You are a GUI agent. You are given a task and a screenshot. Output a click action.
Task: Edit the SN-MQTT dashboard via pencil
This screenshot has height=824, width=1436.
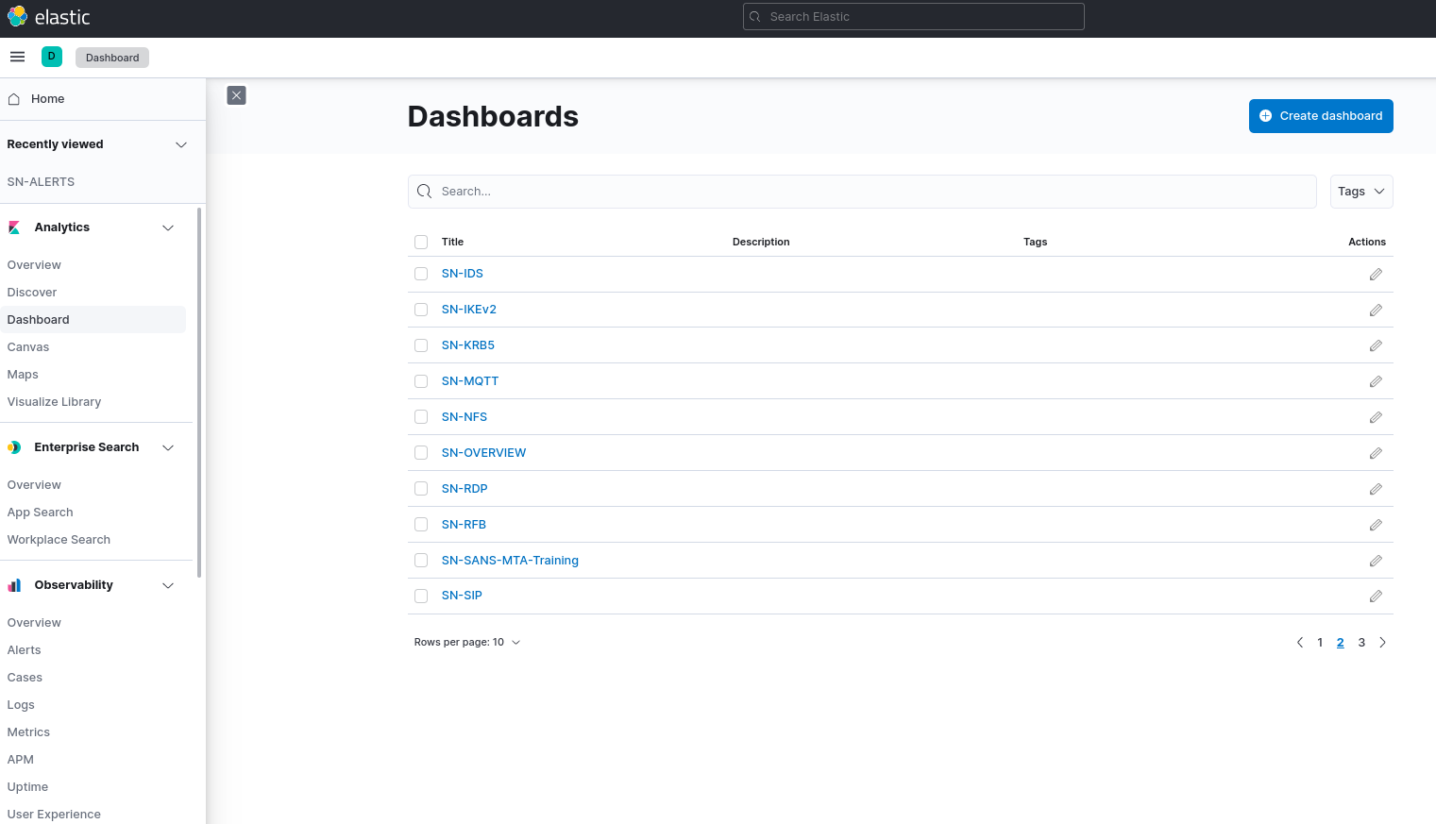pyautogui.click(x=1376, y=382)
